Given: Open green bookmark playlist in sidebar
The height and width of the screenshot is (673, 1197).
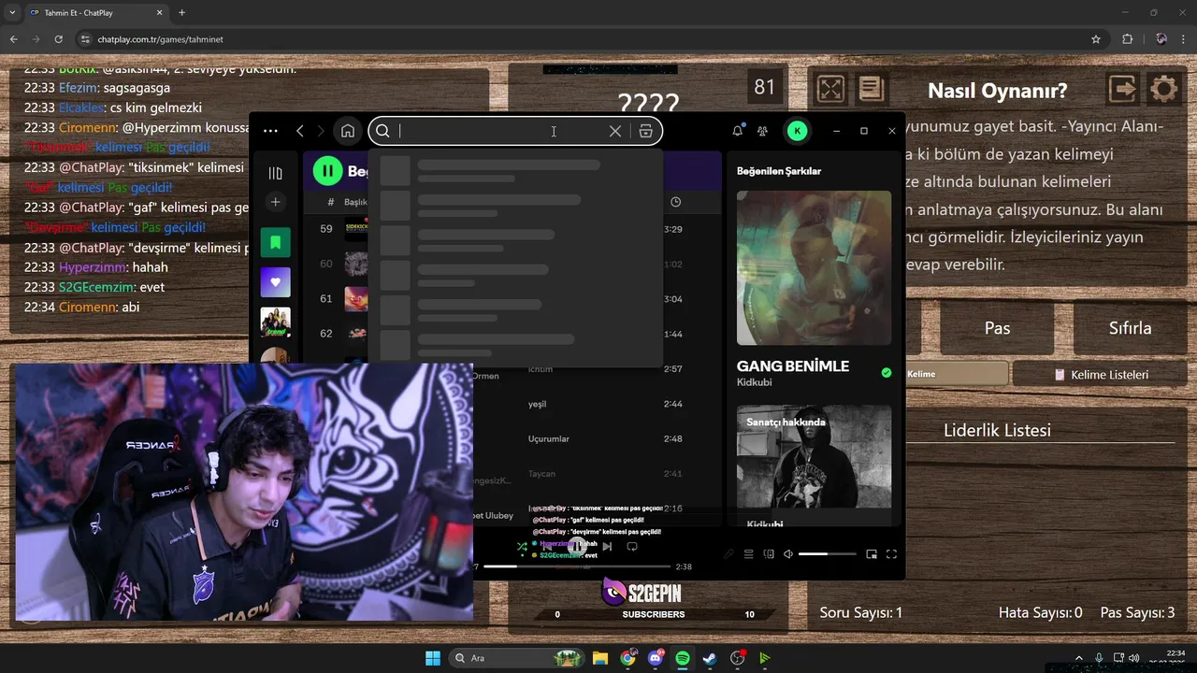Looking at the screenshot, I should tap(275, 242).
